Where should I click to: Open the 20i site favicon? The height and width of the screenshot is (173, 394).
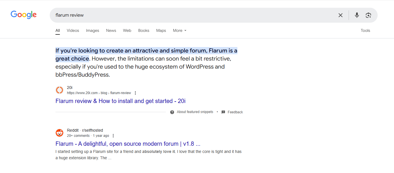59,90
